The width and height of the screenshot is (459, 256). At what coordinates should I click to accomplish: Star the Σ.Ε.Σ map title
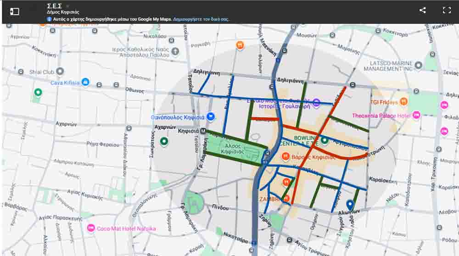pyautogui.click(x=67, y=6)
